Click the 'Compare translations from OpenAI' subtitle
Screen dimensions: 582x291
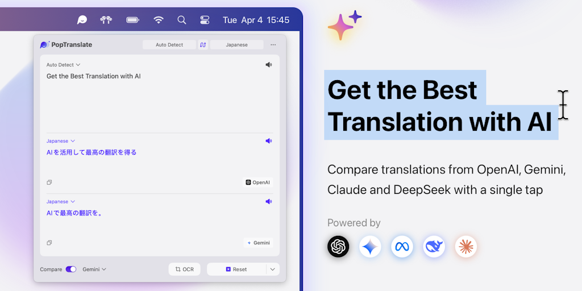click(x=447, y=180)
